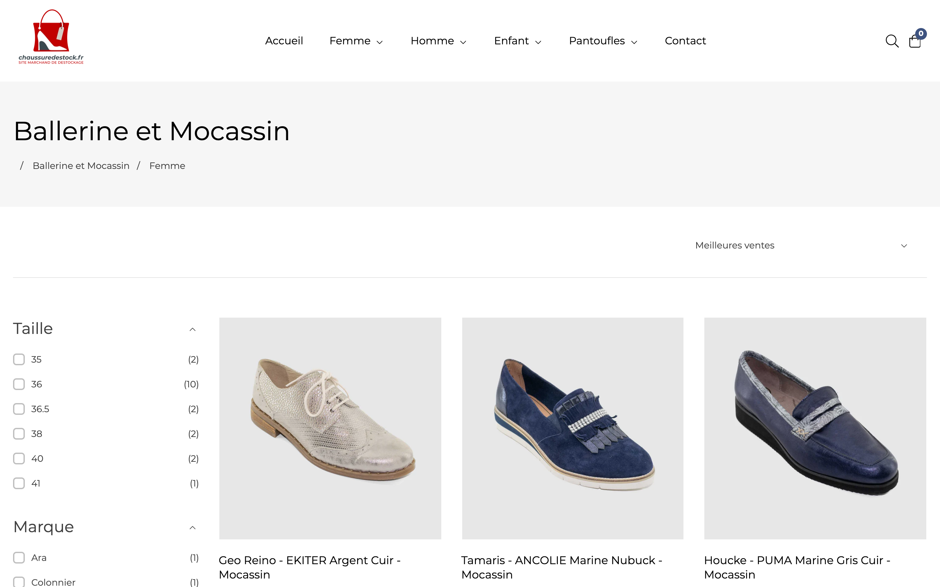Expand the Enfant dropdown chevron
This screenshot has width=940, height=587.
(538, 42)
